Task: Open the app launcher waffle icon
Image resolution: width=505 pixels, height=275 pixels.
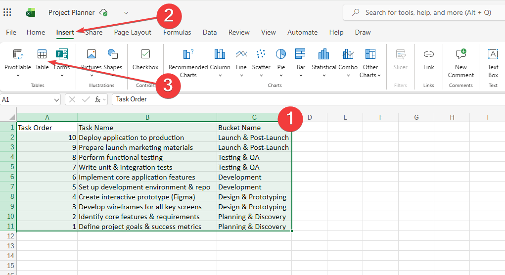Action: click(x=8, y=12)
